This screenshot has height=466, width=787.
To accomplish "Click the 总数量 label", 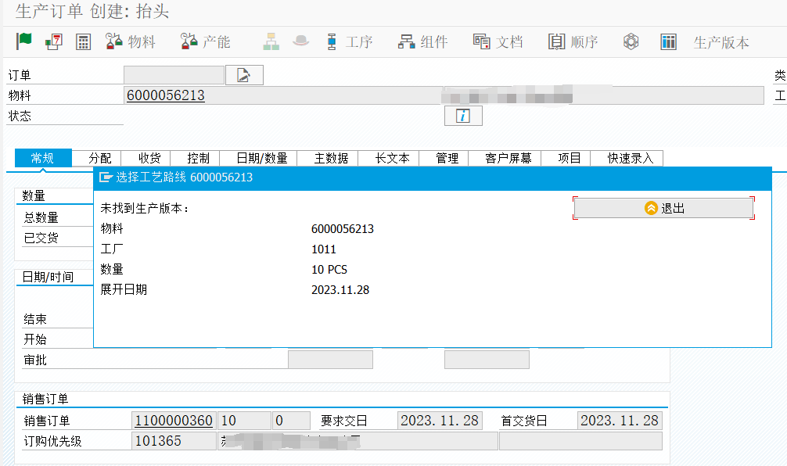I will pyautogui.click(x=41, y=217).
